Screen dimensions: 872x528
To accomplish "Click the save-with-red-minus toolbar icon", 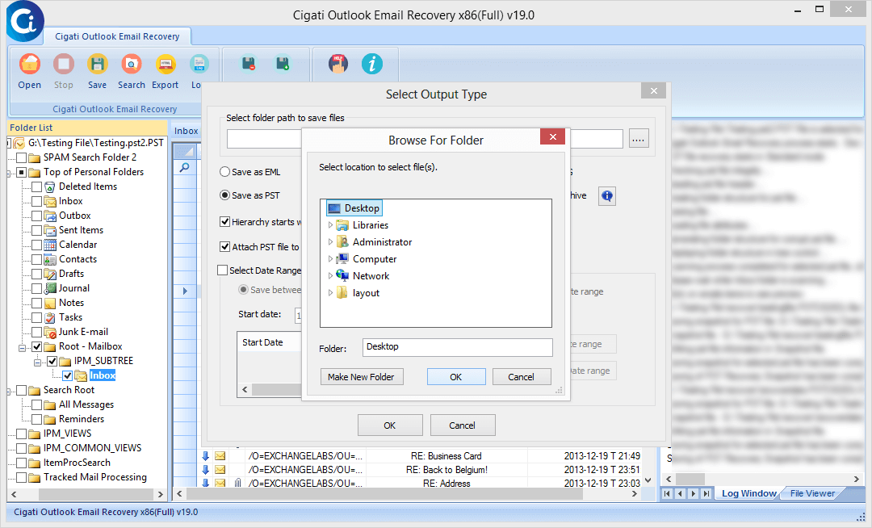I will tap(249, 64).
